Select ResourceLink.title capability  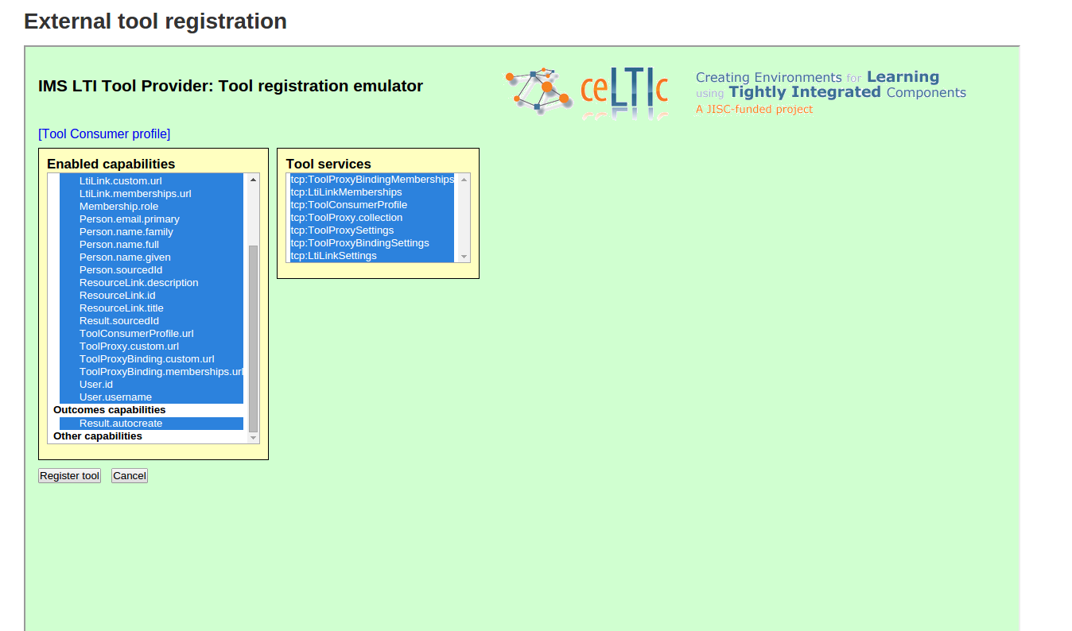click(x=151, y=308)
